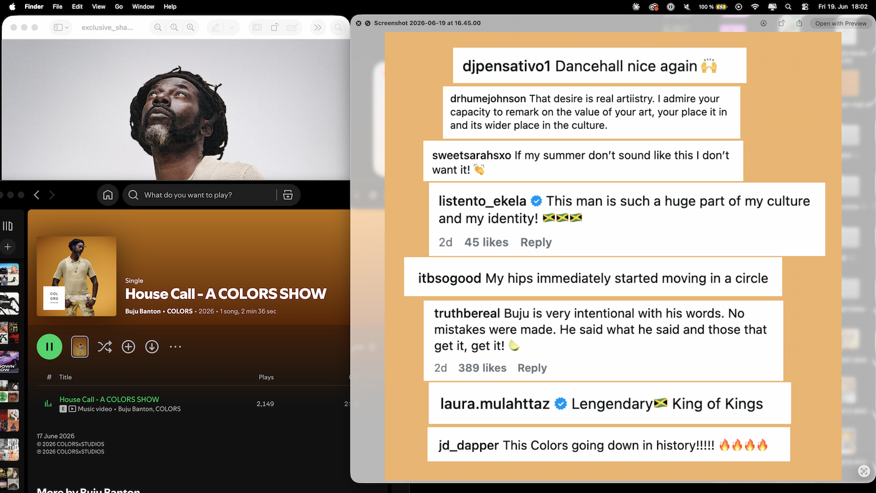Image resolution: width=876 pixels, height=493 pixels.
Task: Add House Call single to Your Library
Action: [129, 347]
